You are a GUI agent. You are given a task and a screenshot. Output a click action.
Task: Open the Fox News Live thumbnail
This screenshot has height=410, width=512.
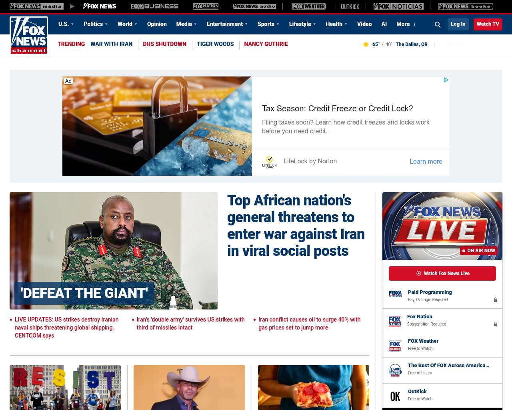(442, 226)
